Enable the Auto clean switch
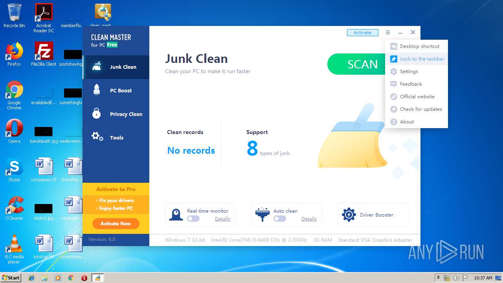Viewport: 503px width, 283px height. point(279,219)
